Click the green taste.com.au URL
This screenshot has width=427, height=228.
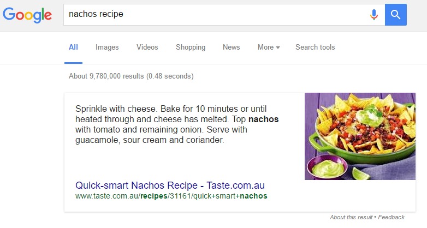171,196
